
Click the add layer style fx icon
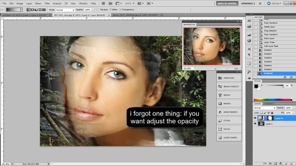270,164
